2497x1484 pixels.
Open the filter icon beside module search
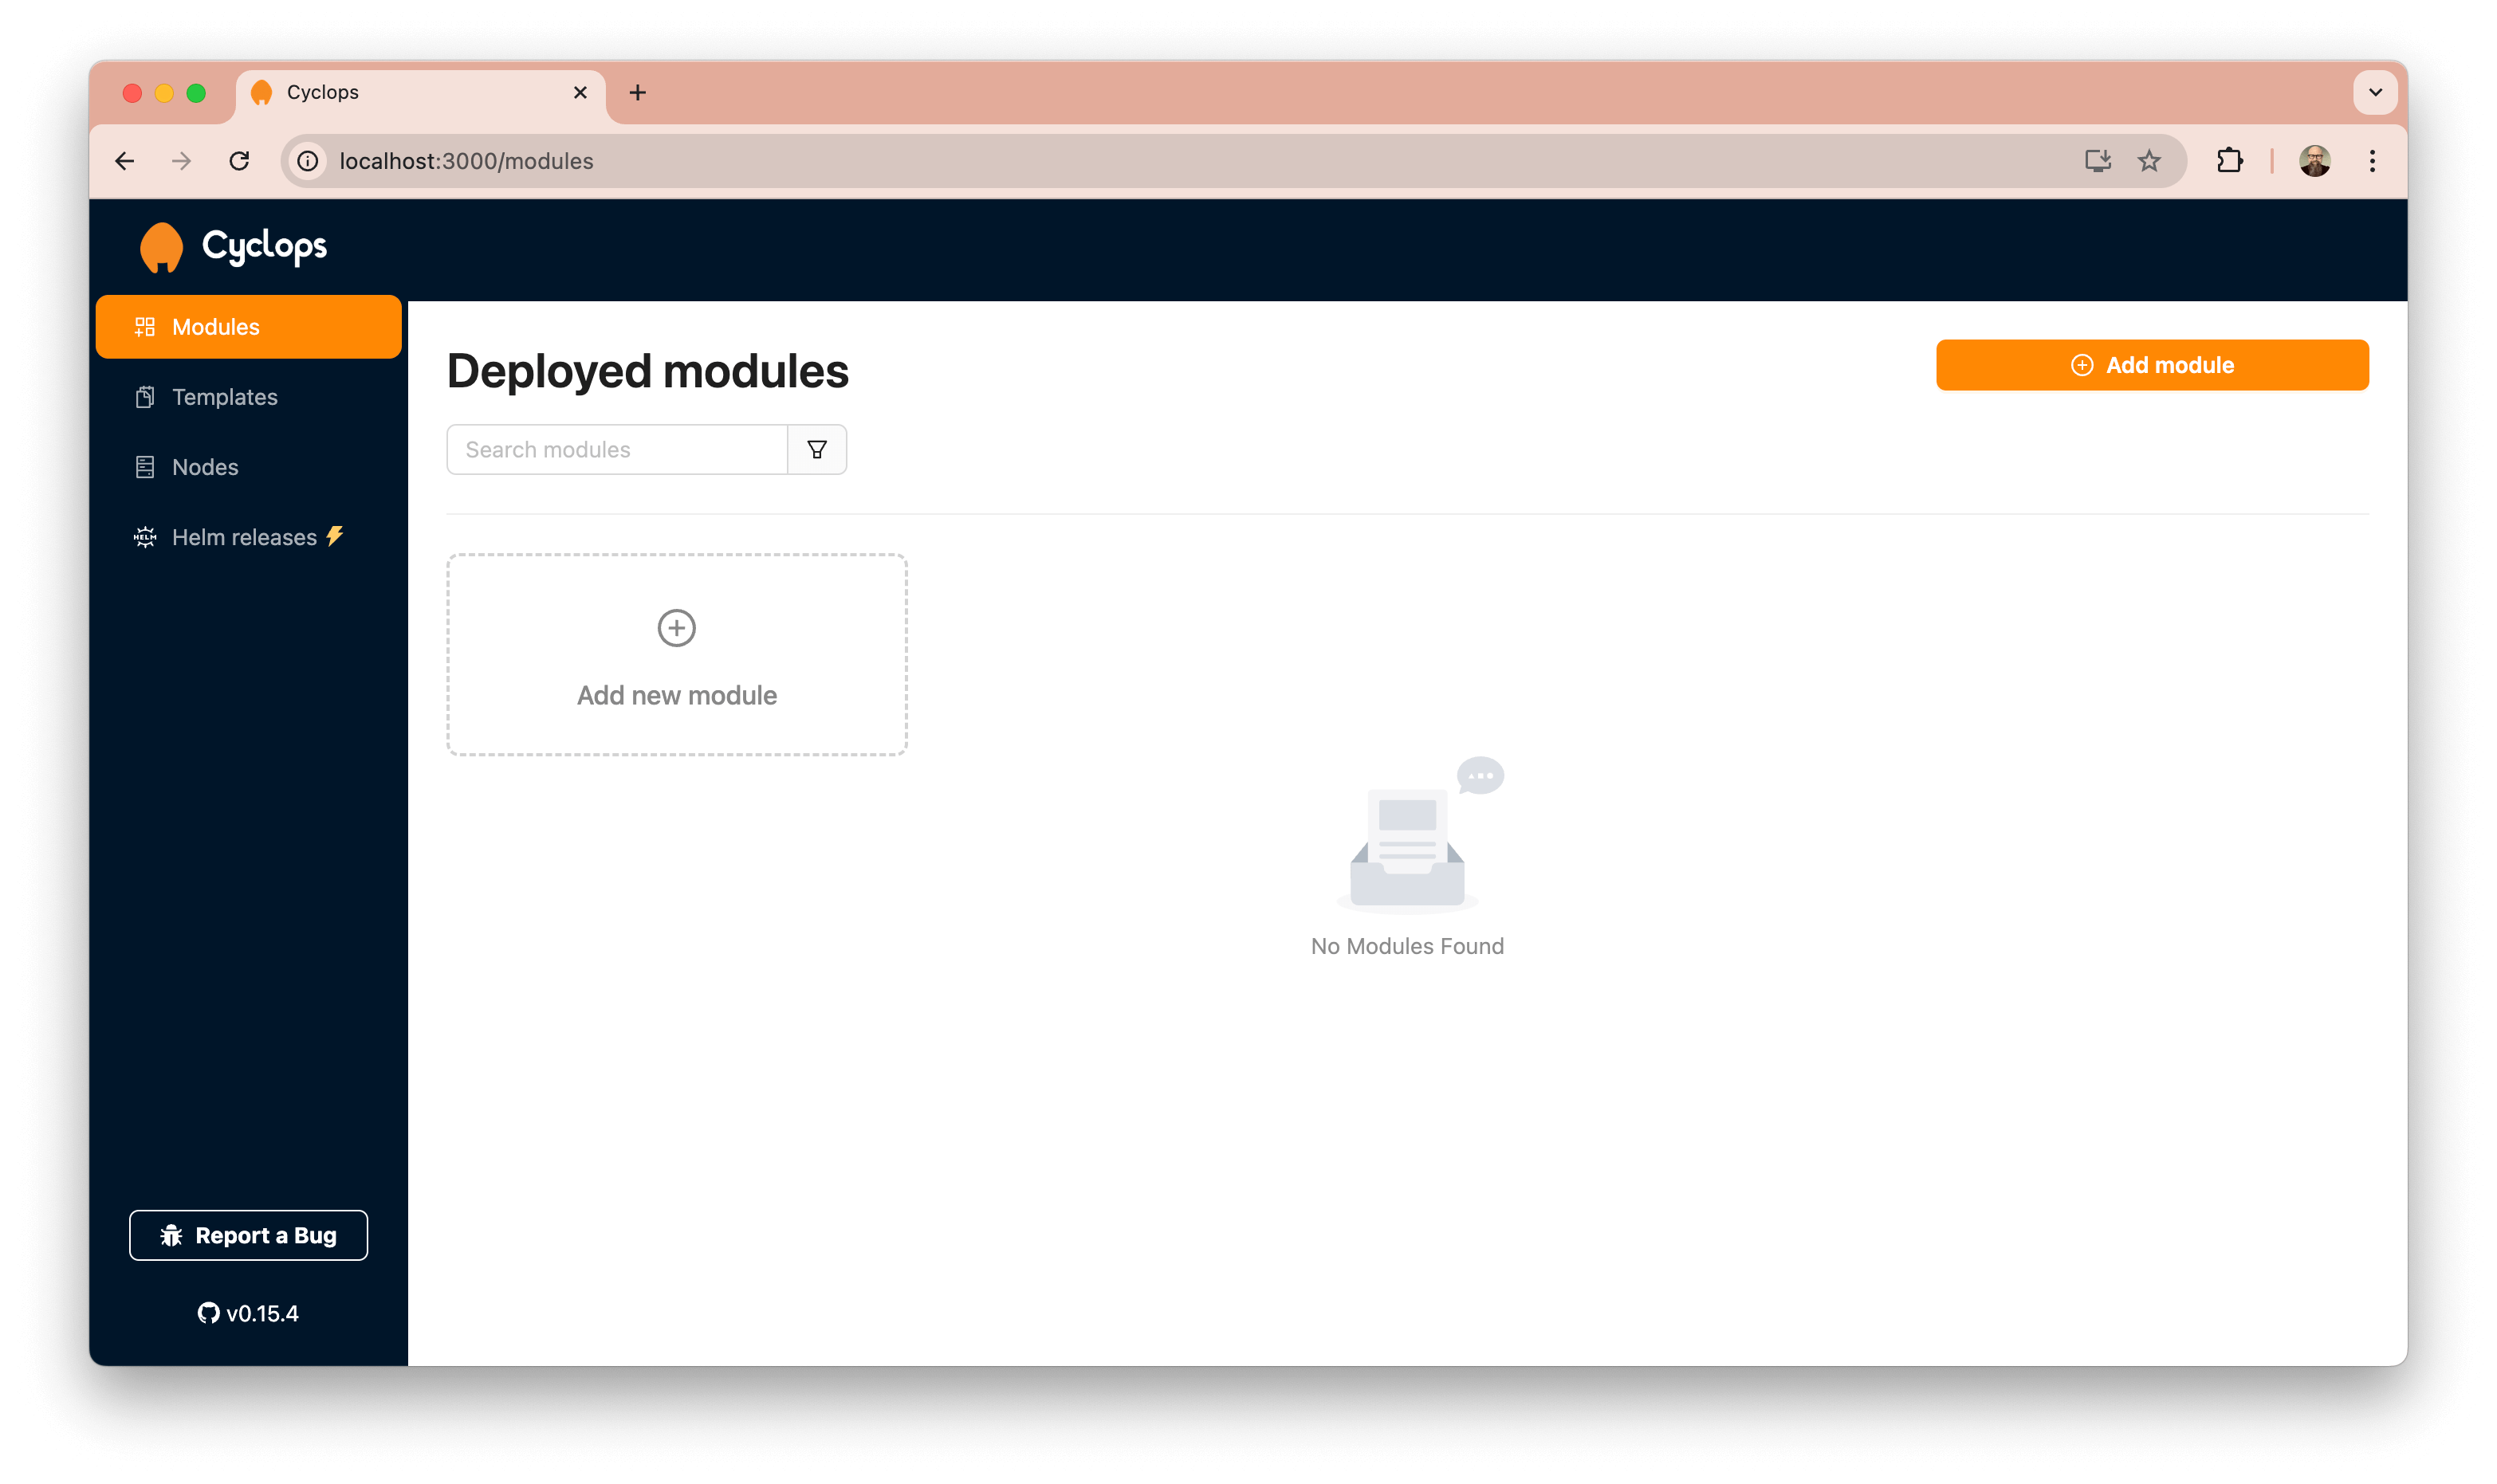click(x=816, y=449)
